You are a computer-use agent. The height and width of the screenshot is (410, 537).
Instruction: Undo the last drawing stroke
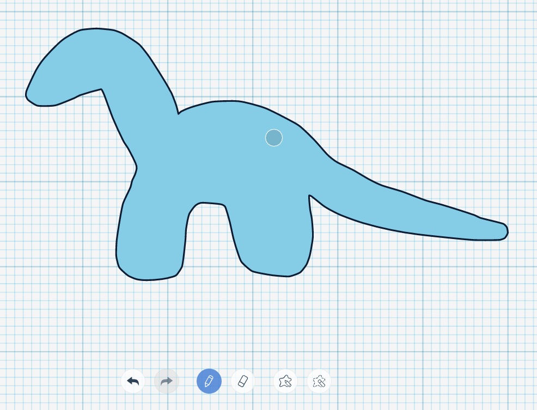133,381
